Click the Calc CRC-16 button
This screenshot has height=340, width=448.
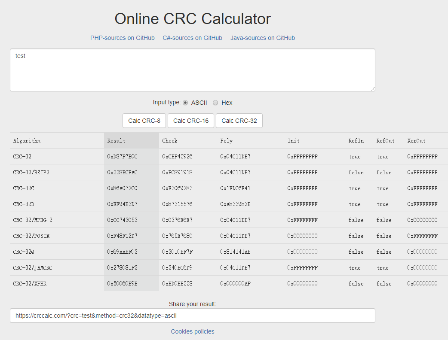[191, 121]
